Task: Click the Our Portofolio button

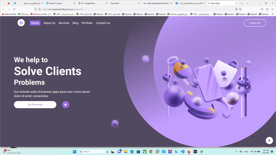Action: 35,105
